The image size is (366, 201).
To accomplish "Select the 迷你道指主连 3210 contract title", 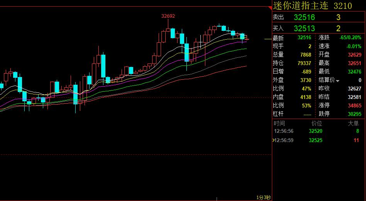I will tap(313, 6).
